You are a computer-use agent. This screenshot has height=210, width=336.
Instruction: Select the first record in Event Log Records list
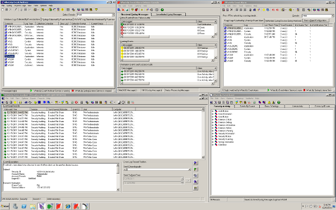point(103,113)
